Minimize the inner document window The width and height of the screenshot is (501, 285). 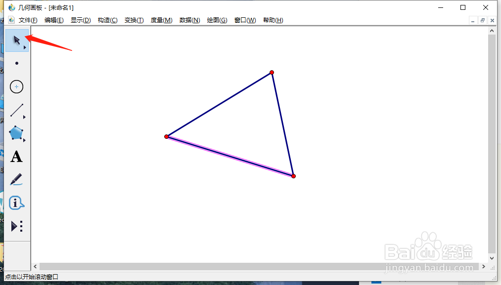click(473, 21)
